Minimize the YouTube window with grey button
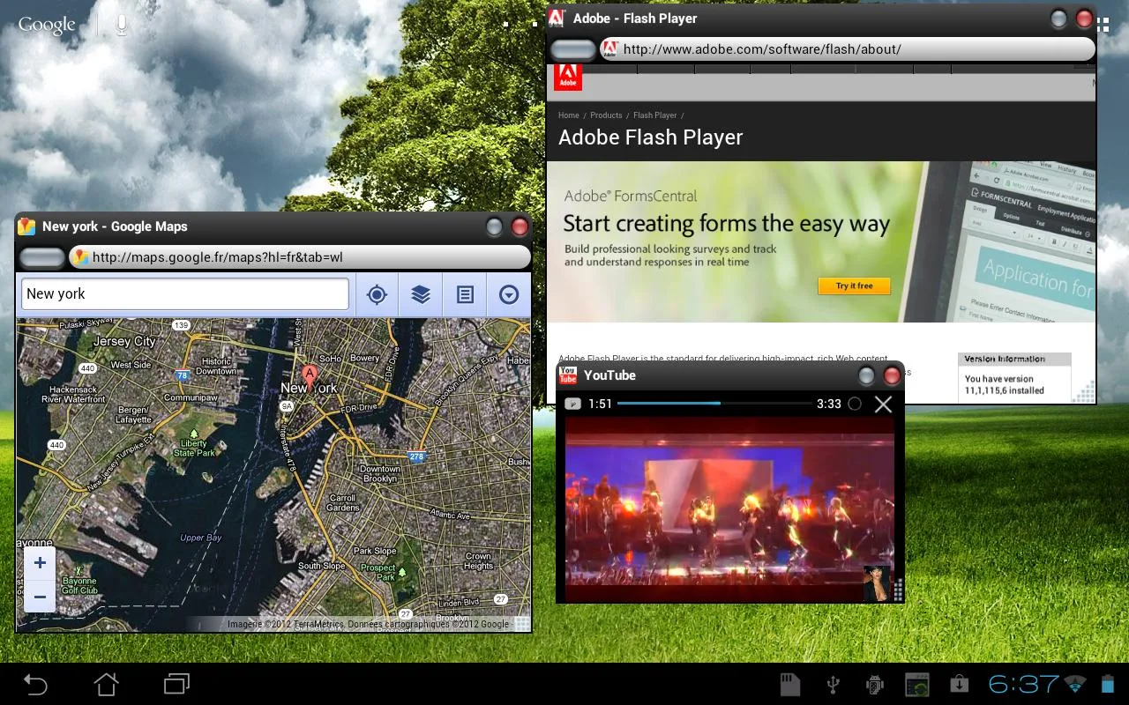 pos(866,376)
